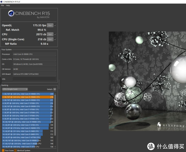Select ranking row 9 with score 210

point(28,119)
